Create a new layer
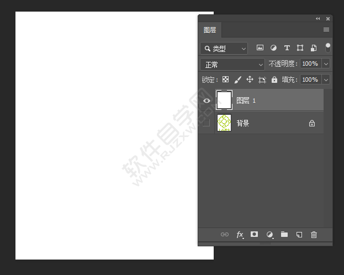 [299, 235]
